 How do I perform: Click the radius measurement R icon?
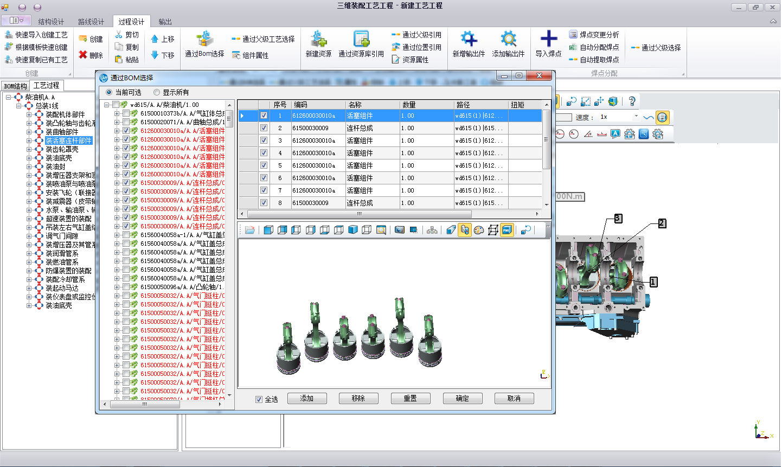(x=574, y=134)
